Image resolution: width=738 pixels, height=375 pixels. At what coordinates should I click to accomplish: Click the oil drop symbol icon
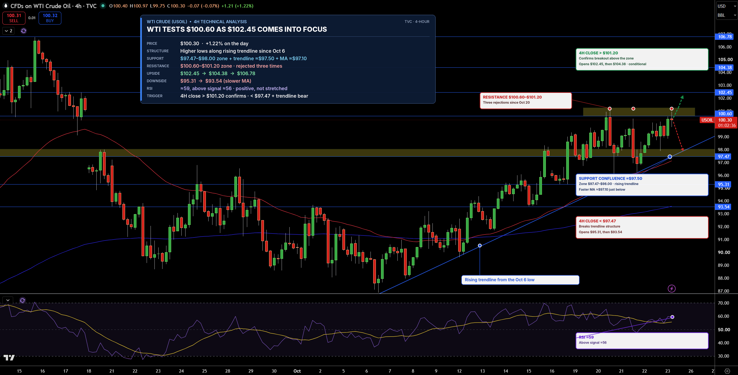pyautogui.click(x=5, y=6)
